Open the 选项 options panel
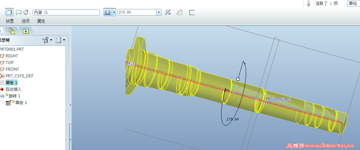 [x=26, y=21]
